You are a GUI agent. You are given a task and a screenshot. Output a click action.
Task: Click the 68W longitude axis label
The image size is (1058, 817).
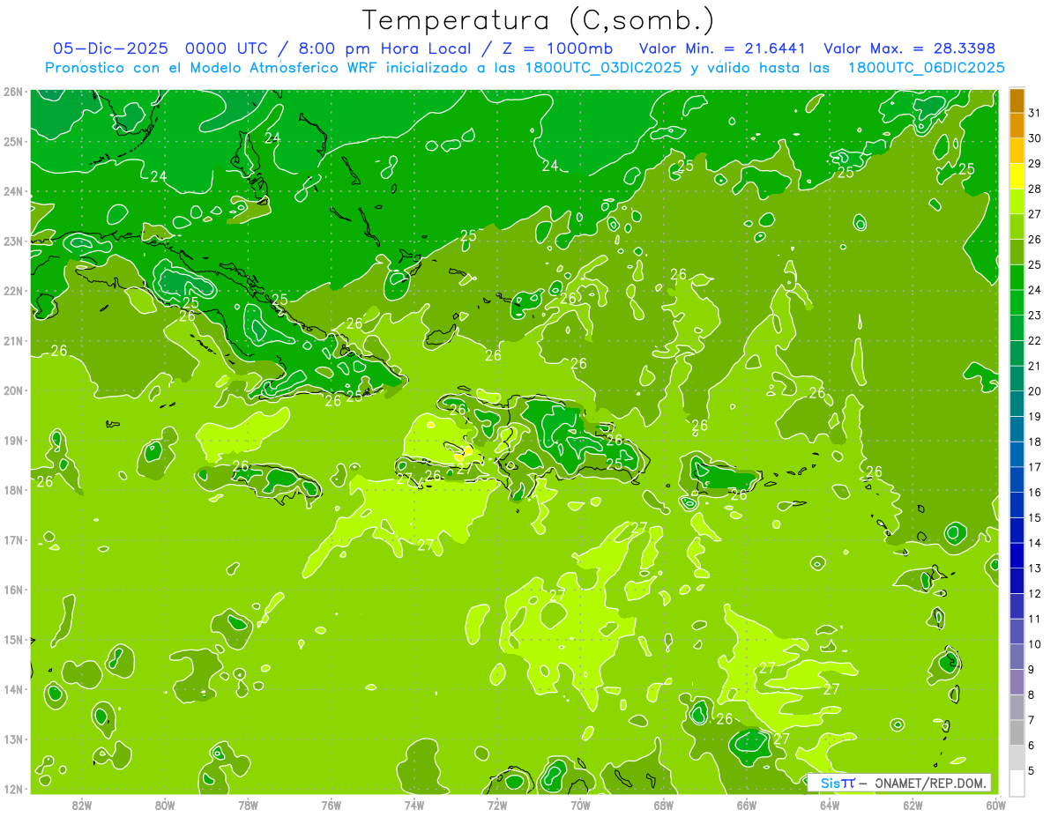pos(663,805)
